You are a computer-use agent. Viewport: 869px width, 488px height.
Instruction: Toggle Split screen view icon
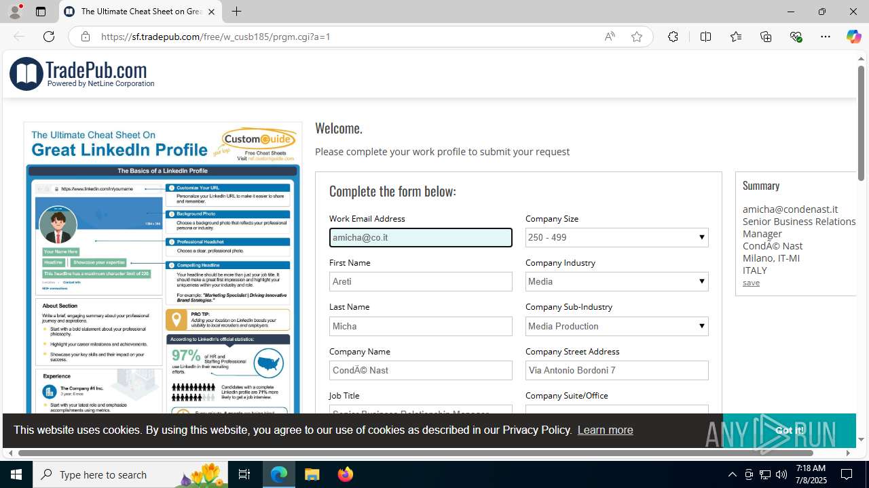pos(705,37)
